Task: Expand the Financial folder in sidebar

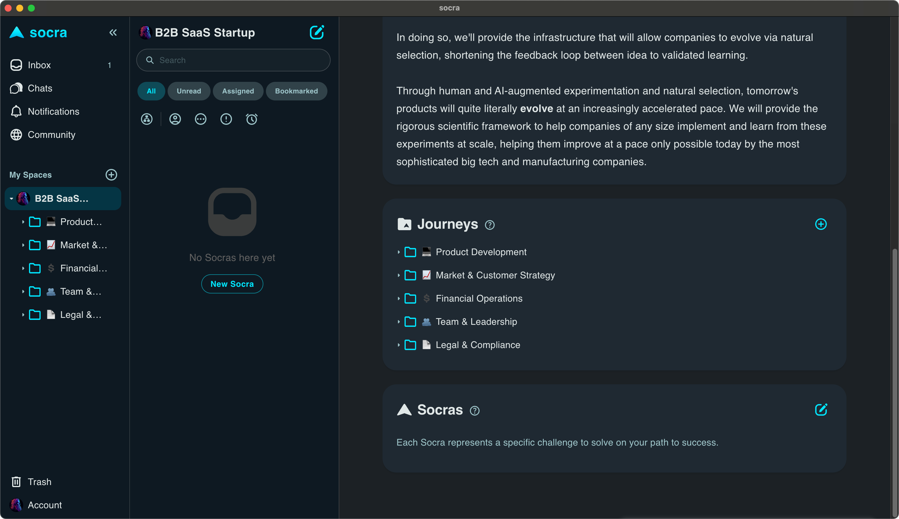Action: (x=23, y=268)
